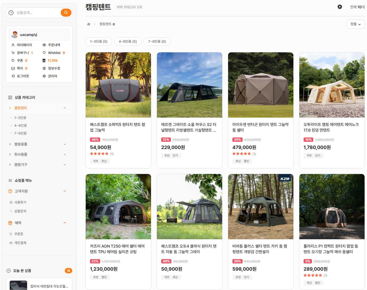367x290 pixels.
Task: Click the orange search magnifier button
Action: tap(66, 13)
